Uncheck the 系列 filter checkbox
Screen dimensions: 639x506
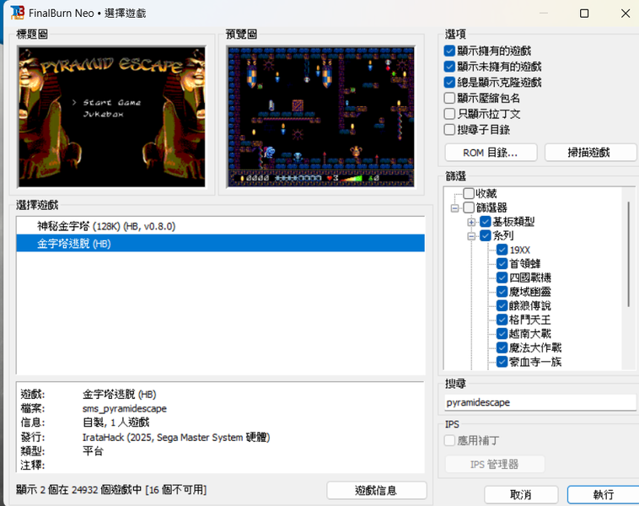tap(486, 235)
